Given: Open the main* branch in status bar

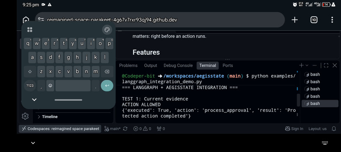Looking at the screenshot, I should point(113,129).
